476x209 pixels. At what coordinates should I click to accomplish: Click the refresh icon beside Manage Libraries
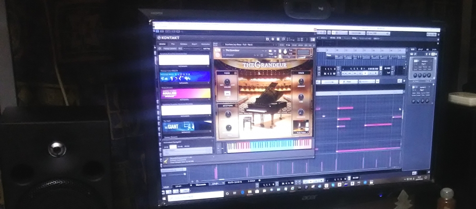159,49
